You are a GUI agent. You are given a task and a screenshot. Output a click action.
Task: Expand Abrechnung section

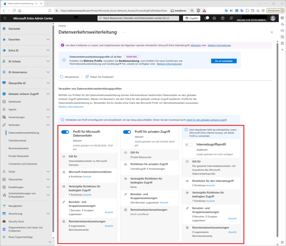(x=48, y=214)
